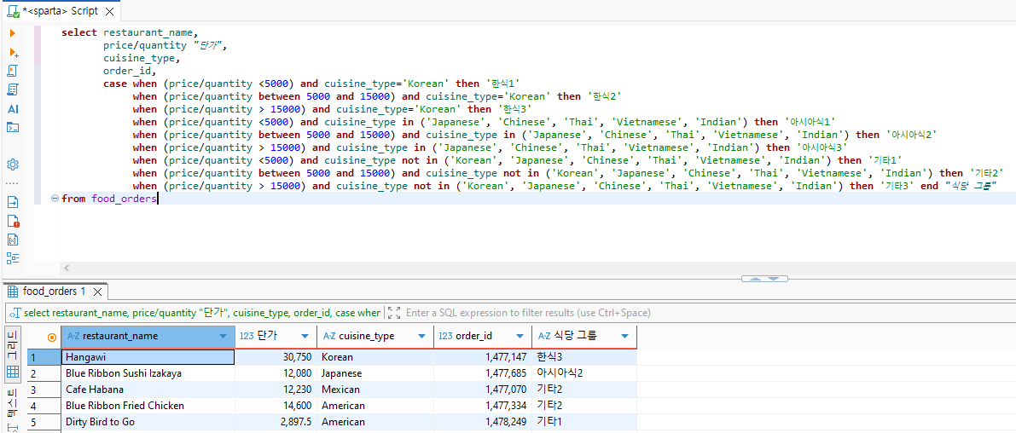Select the 아시아식2 group cell
This screenshot has width=1016, height=433.
pos(584,372)
